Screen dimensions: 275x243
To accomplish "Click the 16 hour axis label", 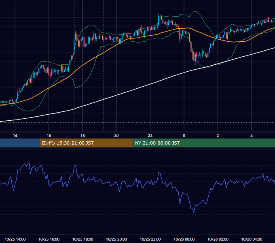I will [49, 136].
